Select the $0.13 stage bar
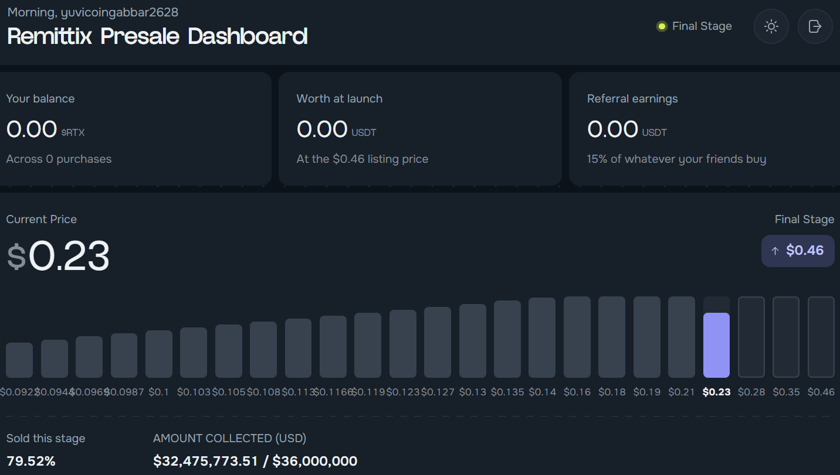 click(x=473, y=341)
